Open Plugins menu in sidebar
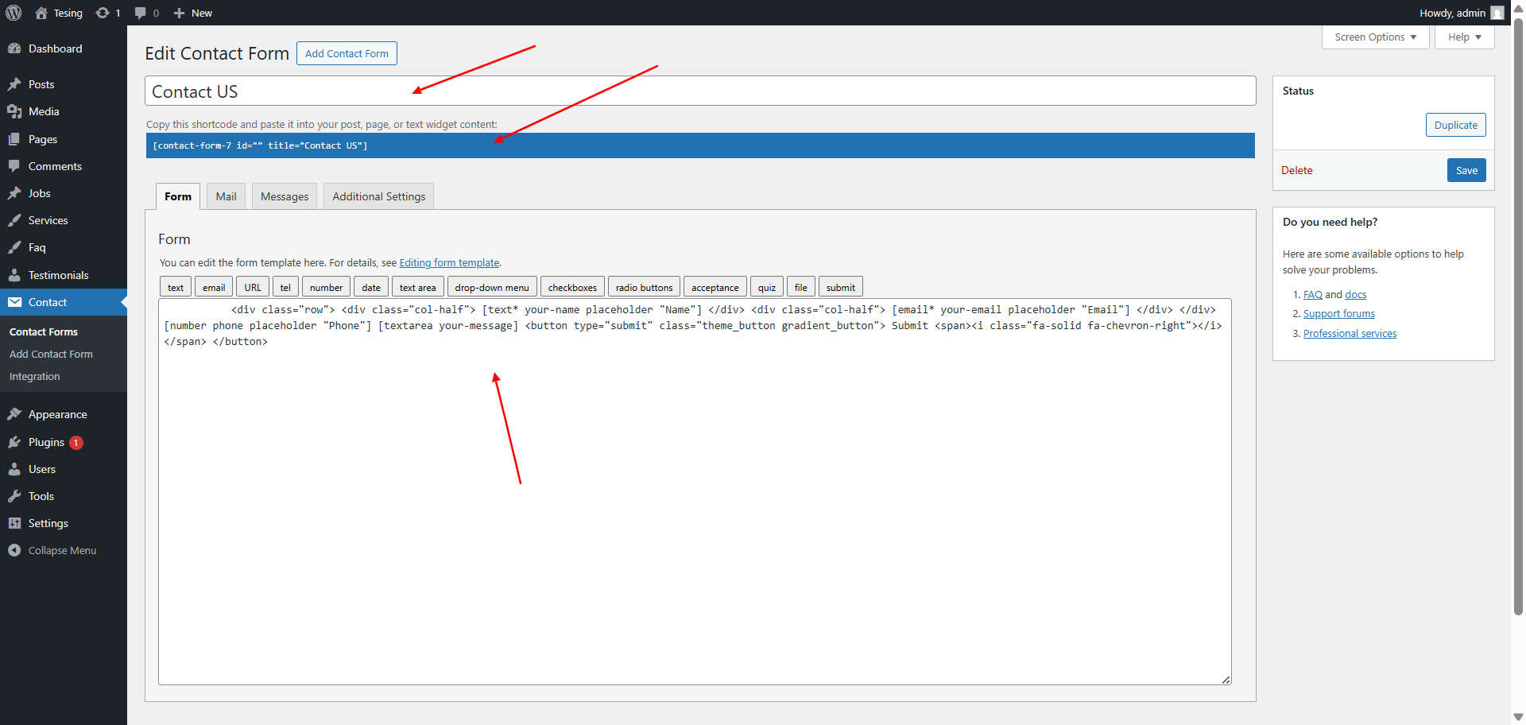Image resolution: width=1526 pixels, height=725 pixels. 46,442
